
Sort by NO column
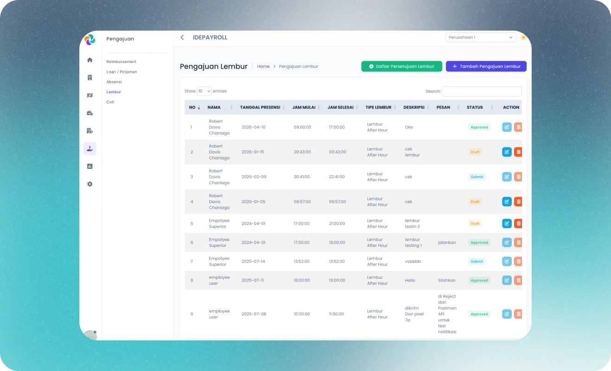click(194, 108)
